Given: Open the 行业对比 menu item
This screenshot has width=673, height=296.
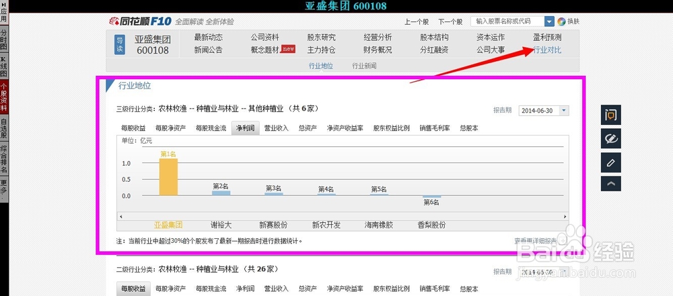Looking at the screenshot, I should pos(547,50).
